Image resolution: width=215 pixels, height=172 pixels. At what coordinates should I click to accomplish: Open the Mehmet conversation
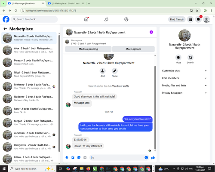[29, 86]
